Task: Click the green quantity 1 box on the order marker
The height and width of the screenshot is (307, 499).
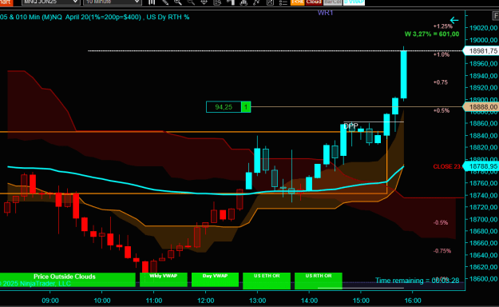Action: point(246,107)
